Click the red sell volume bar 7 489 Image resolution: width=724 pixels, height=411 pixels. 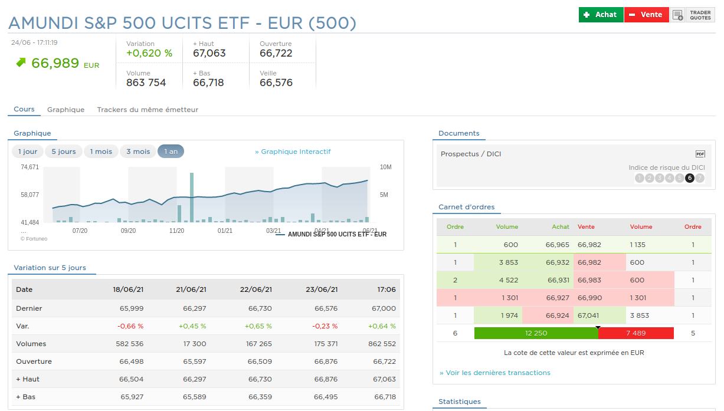pyautogui.click(x=635, y=333)
